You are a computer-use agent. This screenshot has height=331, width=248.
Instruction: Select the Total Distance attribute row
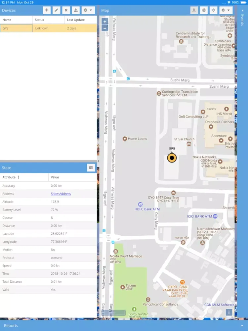[x=48, y=282]
